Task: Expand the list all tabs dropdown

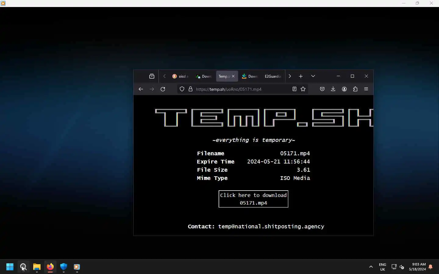Action: point(313,76)
